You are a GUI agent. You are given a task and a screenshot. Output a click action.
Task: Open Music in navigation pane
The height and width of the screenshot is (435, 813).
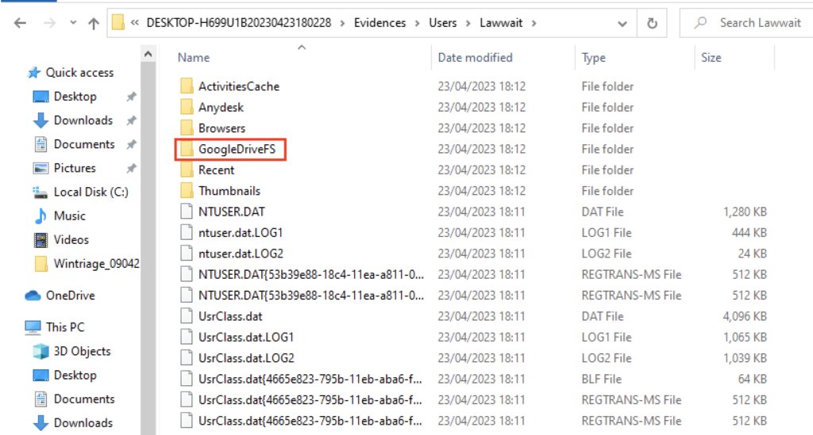point(70,216)
